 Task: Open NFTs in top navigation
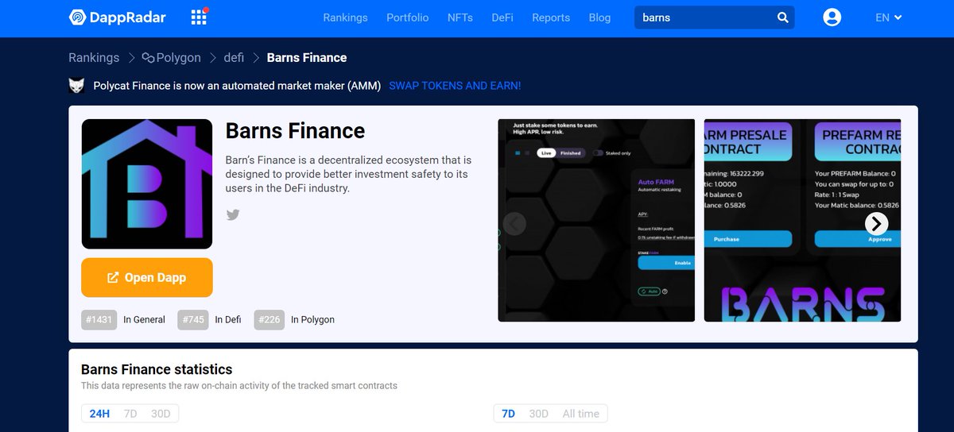point(460,17)
